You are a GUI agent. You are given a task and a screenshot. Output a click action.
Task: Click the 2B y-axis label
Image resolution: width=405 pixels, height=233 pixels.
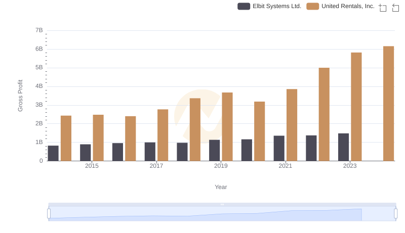(39, 123)
